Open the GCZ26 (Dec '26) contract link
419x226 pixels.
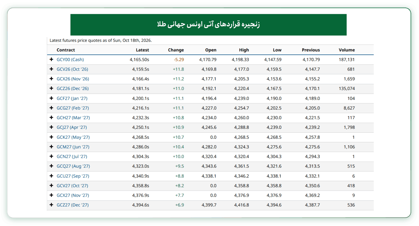coord(73,89)
